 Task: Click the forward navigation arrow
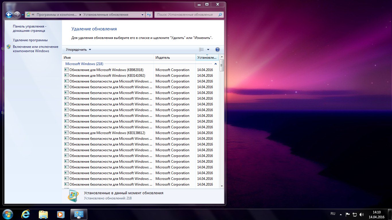(17, 15)
